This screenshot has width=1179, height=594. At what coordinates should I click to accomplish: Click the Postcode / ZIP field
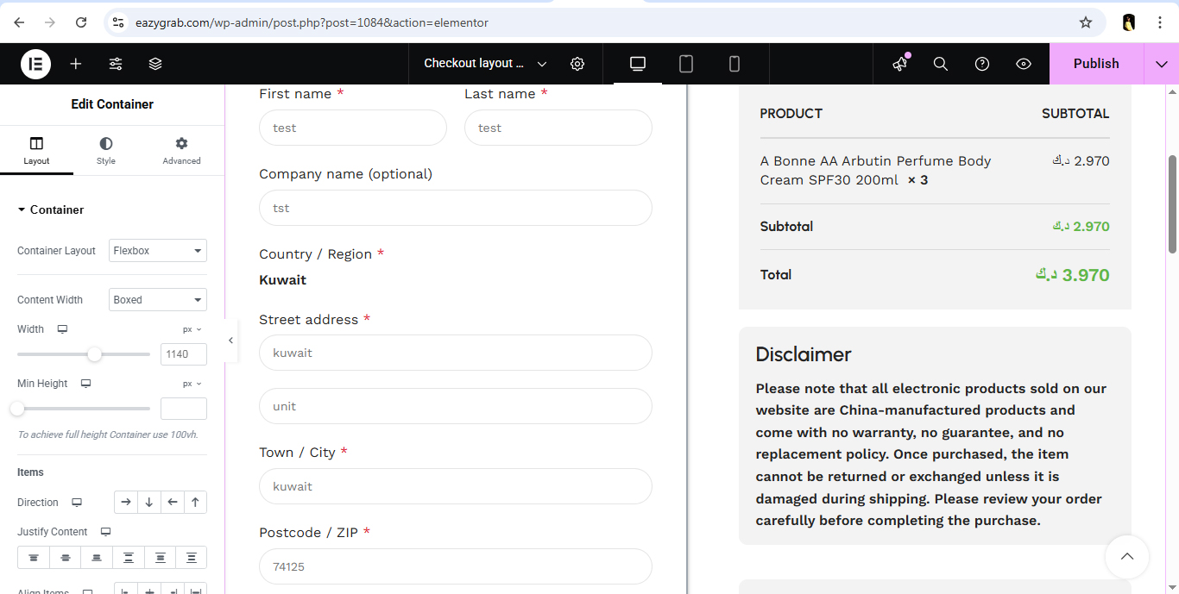pos(456,566)
